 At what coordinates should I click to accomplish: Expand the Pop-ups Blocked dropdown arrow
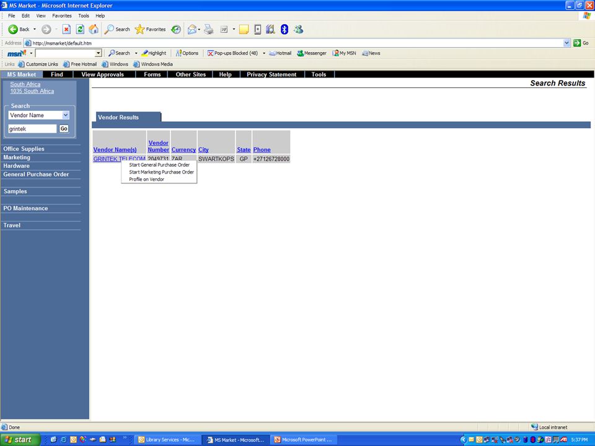(x=264, y=53)
